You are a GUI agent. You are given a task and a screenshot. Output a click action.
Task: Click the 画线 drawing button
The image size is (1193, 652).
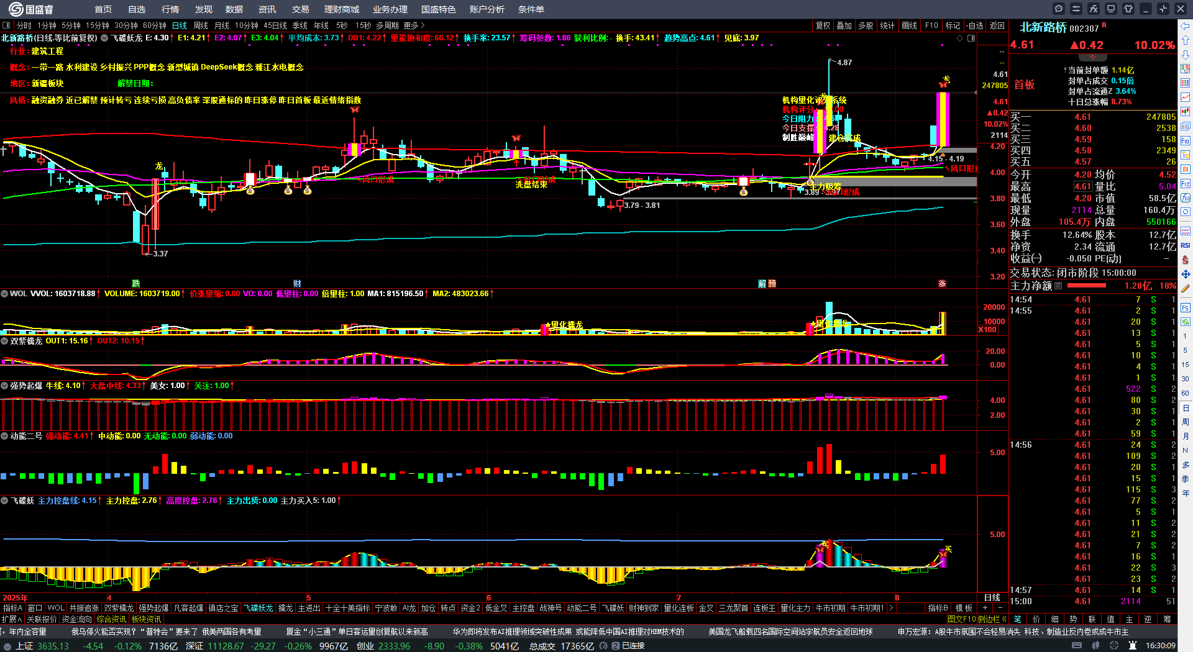(x=909, y=25)
